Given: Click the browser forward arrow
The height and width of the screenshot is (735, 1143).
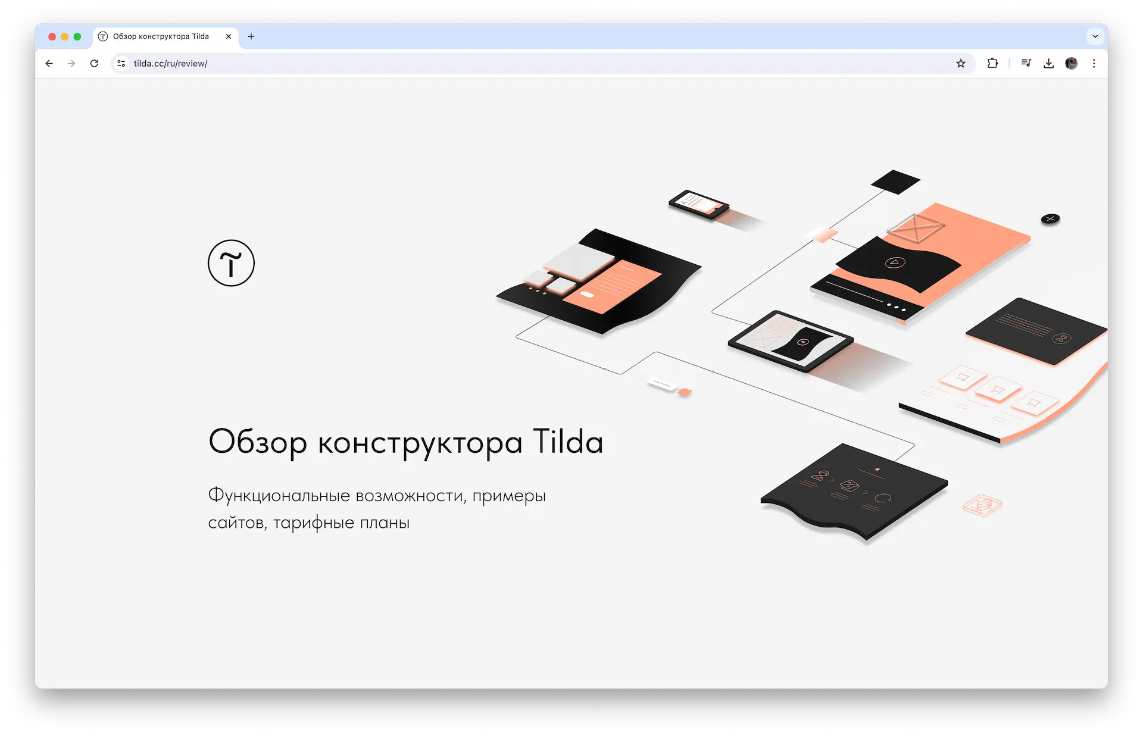Looking at the screenshot, I should point(71,63).
